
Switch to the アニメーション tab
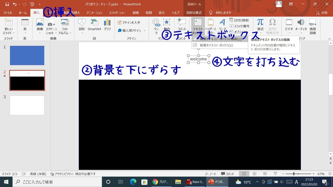94,13
